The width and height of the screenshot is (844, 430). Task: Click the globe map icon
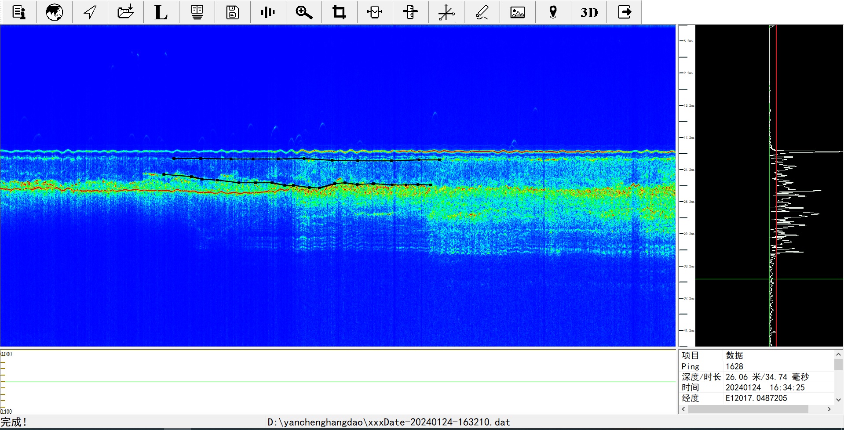point(55,12)
